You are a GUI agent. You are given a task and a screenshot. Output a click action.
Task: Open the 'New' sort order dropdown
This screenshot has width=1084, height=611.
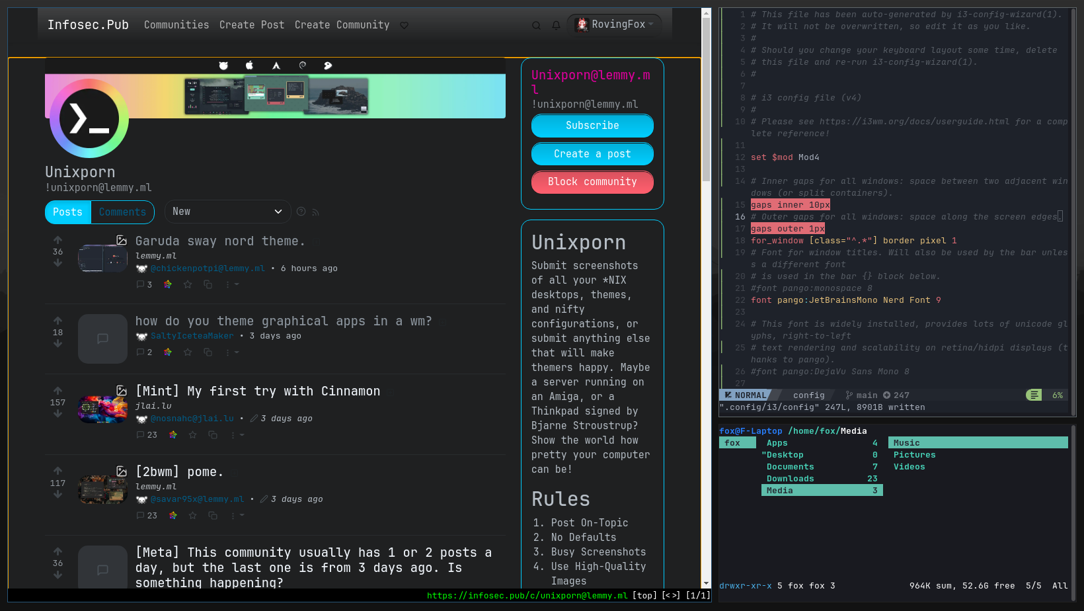(227, 212)
